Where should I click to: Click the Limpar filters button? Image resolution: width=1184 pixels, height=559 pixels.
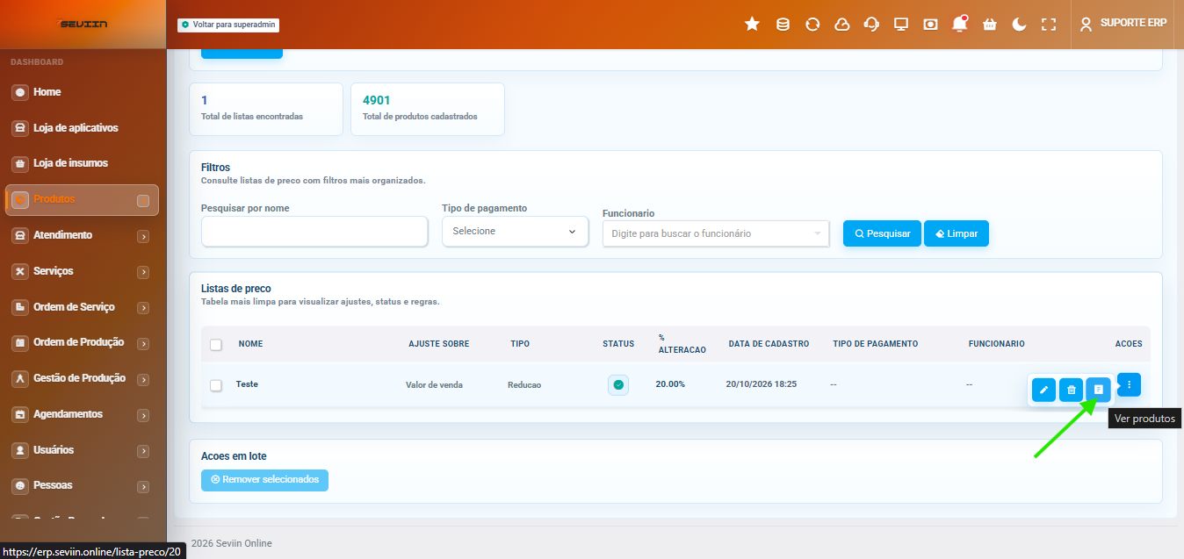[957, 233]
